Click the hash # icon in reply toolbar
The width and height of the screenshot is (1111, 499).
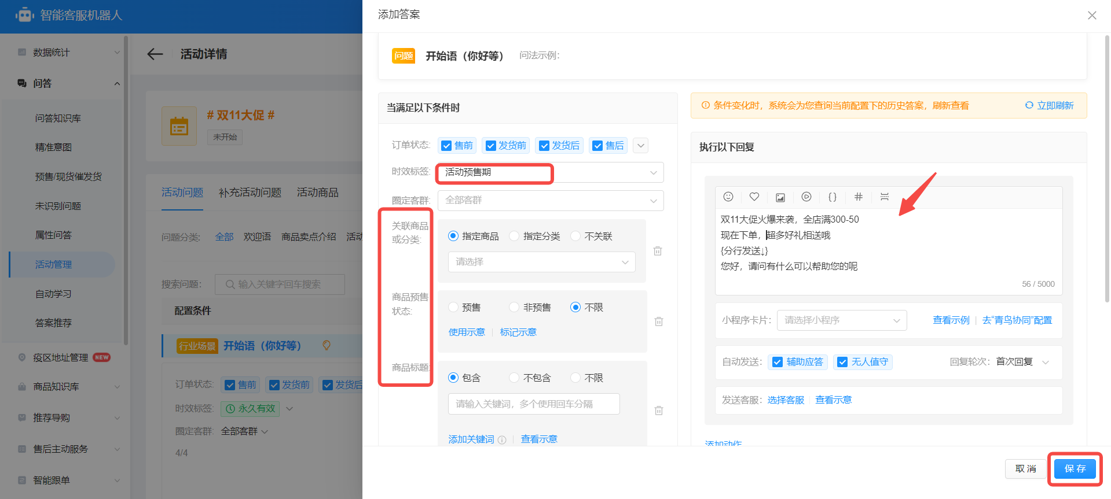click(x=859, y=197)
